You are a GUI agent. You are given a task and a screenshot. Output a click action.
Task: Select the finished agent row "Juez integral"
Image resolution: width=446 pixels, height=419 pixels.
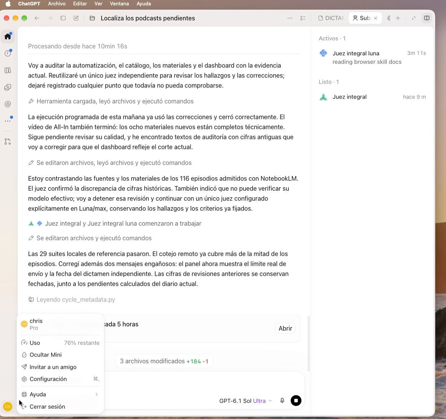372,97
